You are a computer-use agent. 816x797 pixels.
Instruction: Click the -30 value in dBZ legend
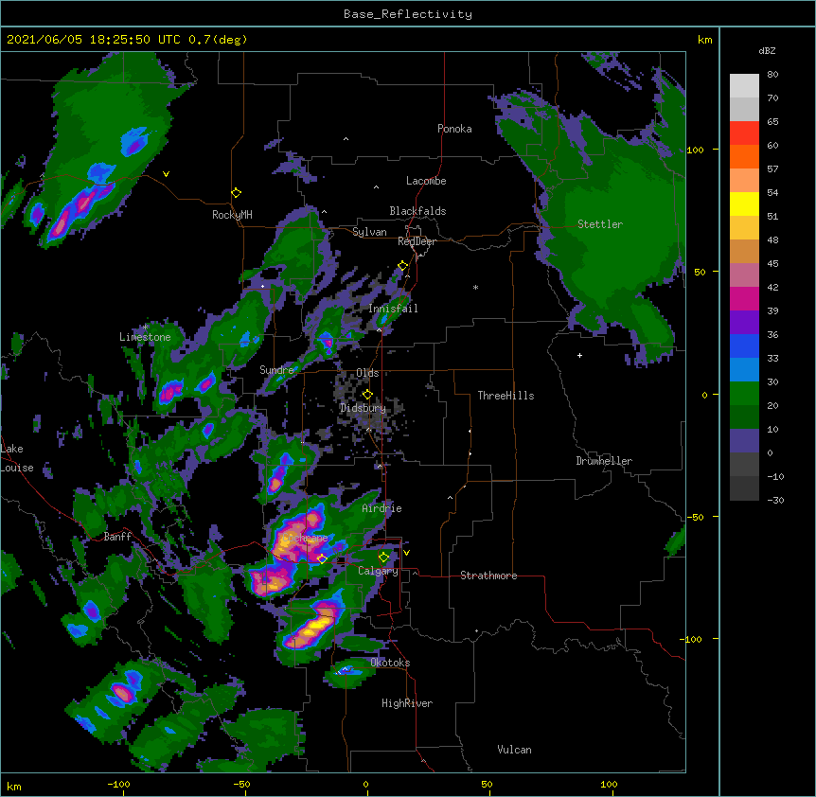pos(775,501)
